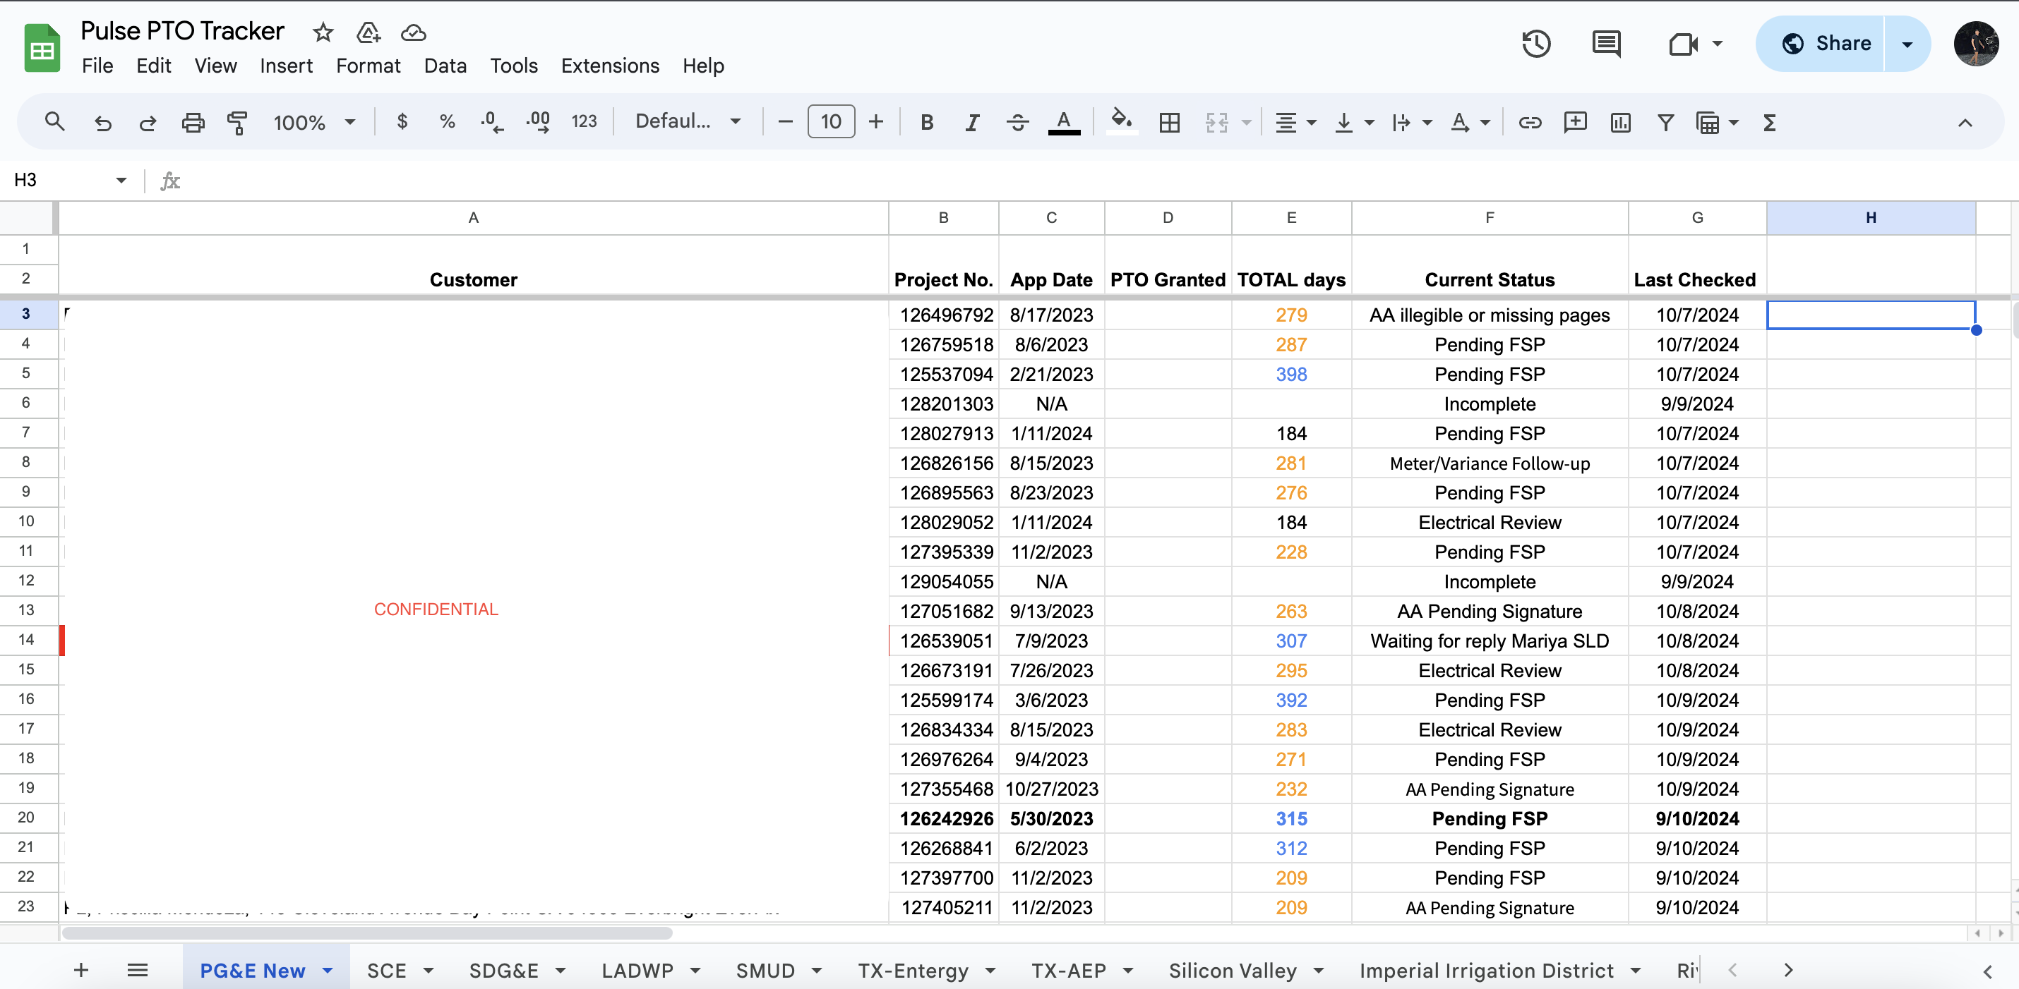
Task: Open all comments icon
Action: (x=1606, y=43)
